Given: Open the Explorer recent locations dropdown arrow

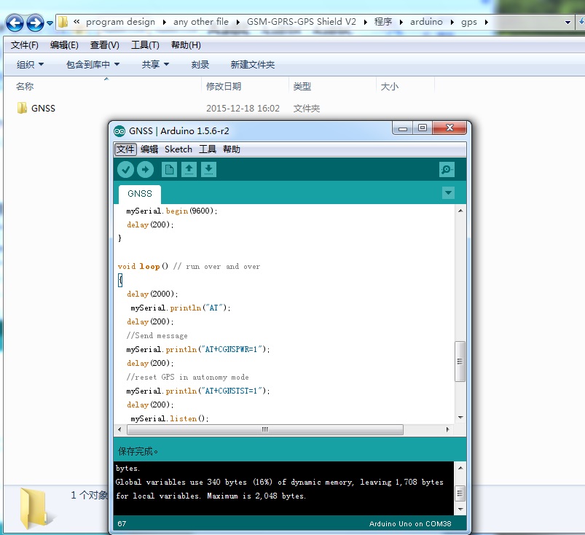Looking at the screenshot, I should pos(50,23).
